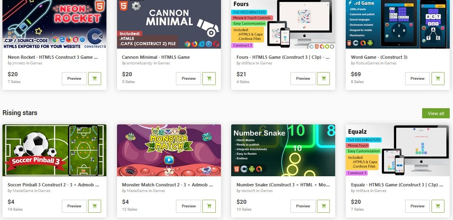Add Equalz game to cart
Screen dimensions: 453x220
438,206
